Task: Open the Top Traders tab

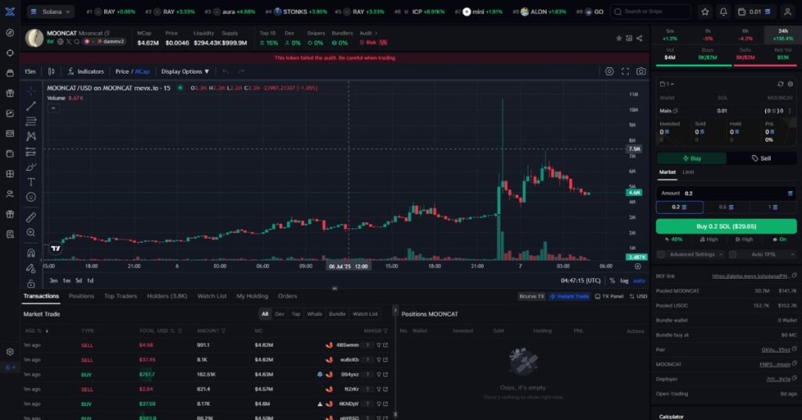Action: 120,296
